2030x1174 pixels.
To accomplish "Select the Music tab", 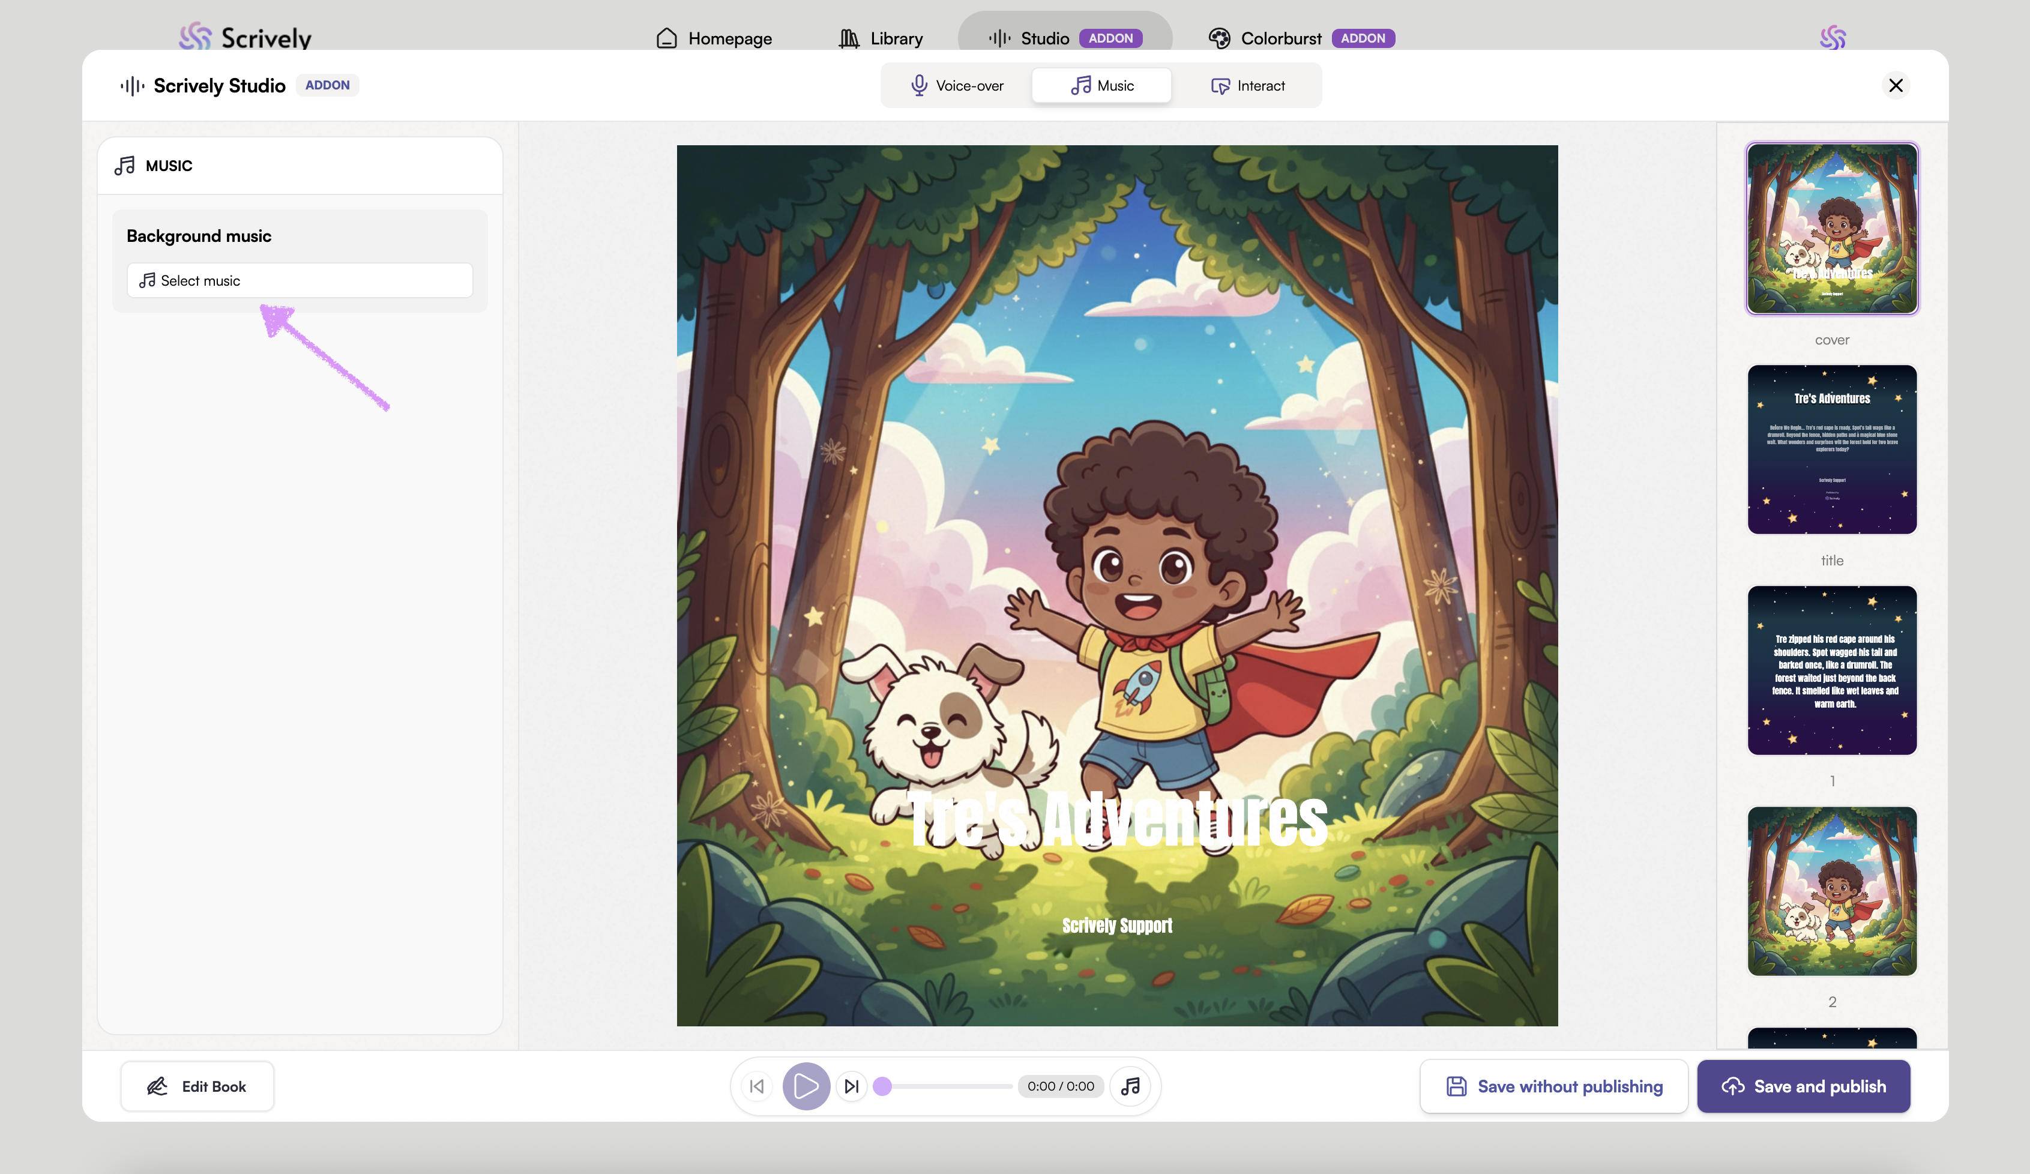I will pos(1102,85).
